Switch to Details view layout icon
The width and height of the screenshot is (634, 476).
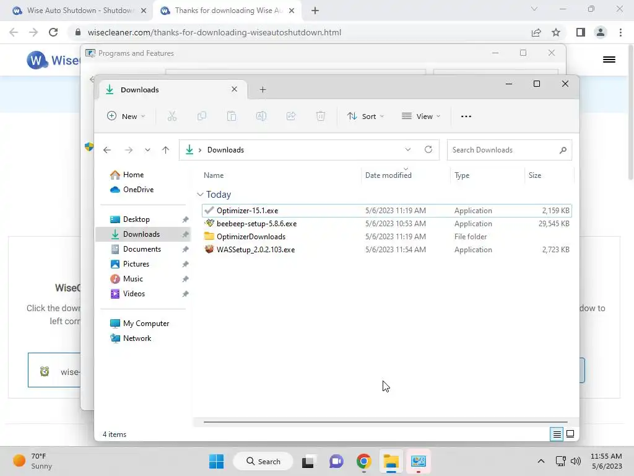[557, 434]
